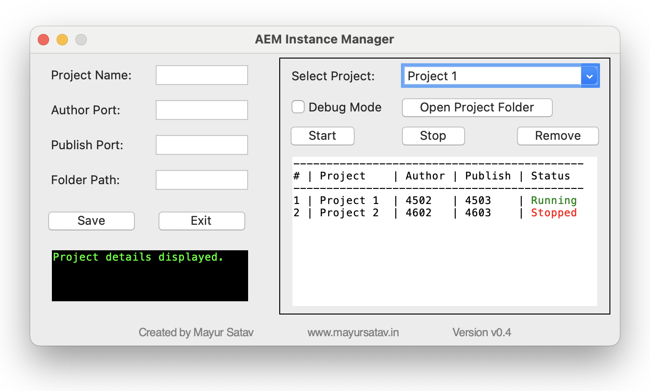Exit the AEM Instance Manager
The image size is (650, 391).
point(201,221)
